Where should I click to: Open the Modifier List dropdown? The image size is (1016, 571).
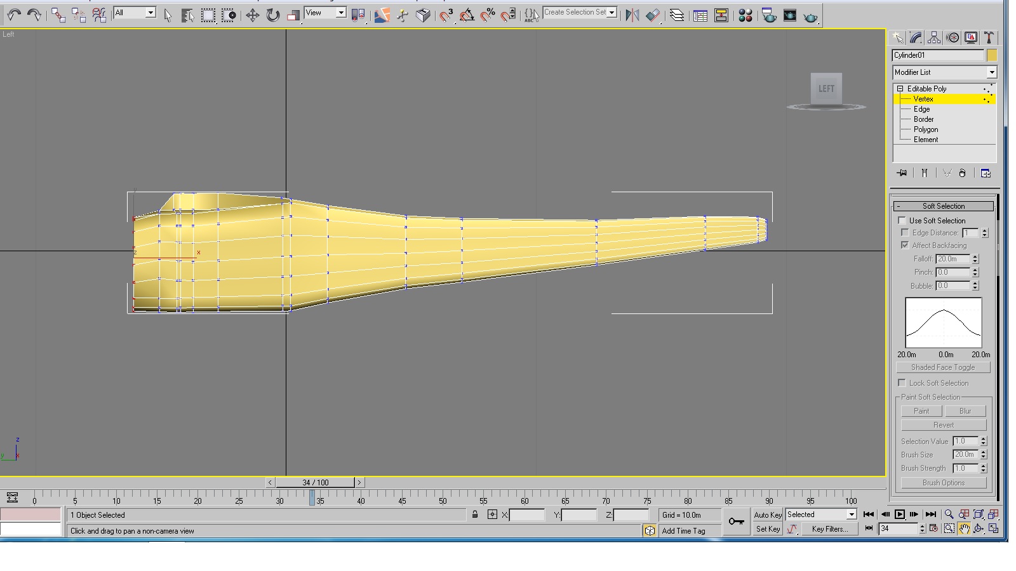point(944,72)
